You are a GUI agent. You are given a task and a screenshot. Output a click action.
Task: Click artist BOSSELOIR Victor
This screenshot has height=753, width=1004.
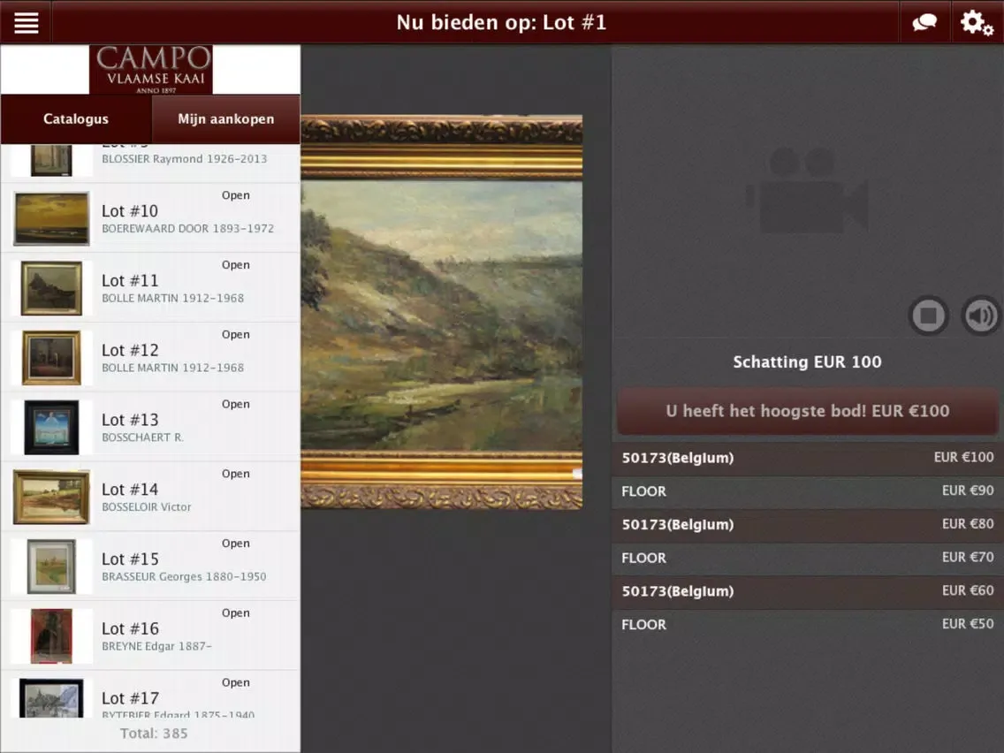(146, 507)
